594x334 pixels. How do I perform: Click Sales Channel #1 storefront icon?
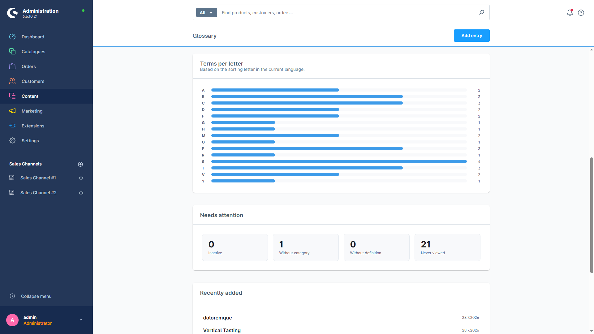click(12, 178)
